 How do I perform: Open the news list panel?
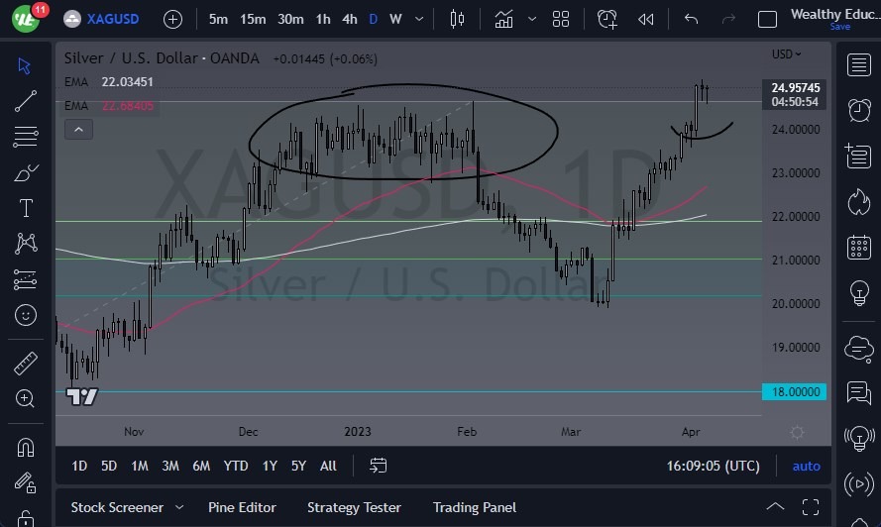[858, 156]
